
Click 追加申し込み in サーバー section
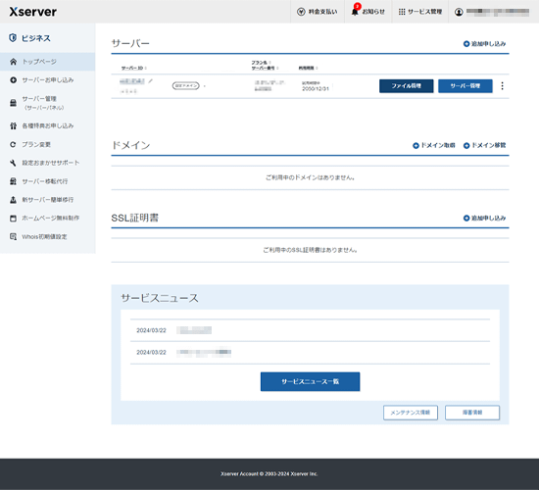point(488,44)
